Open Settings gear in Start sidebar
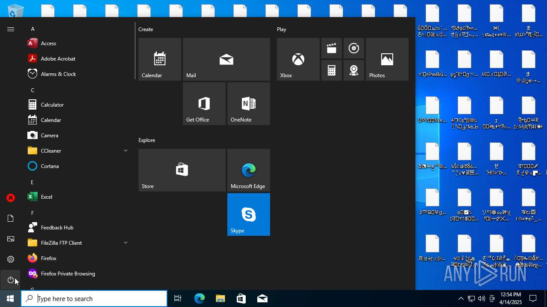 click(x=11, y=259)
